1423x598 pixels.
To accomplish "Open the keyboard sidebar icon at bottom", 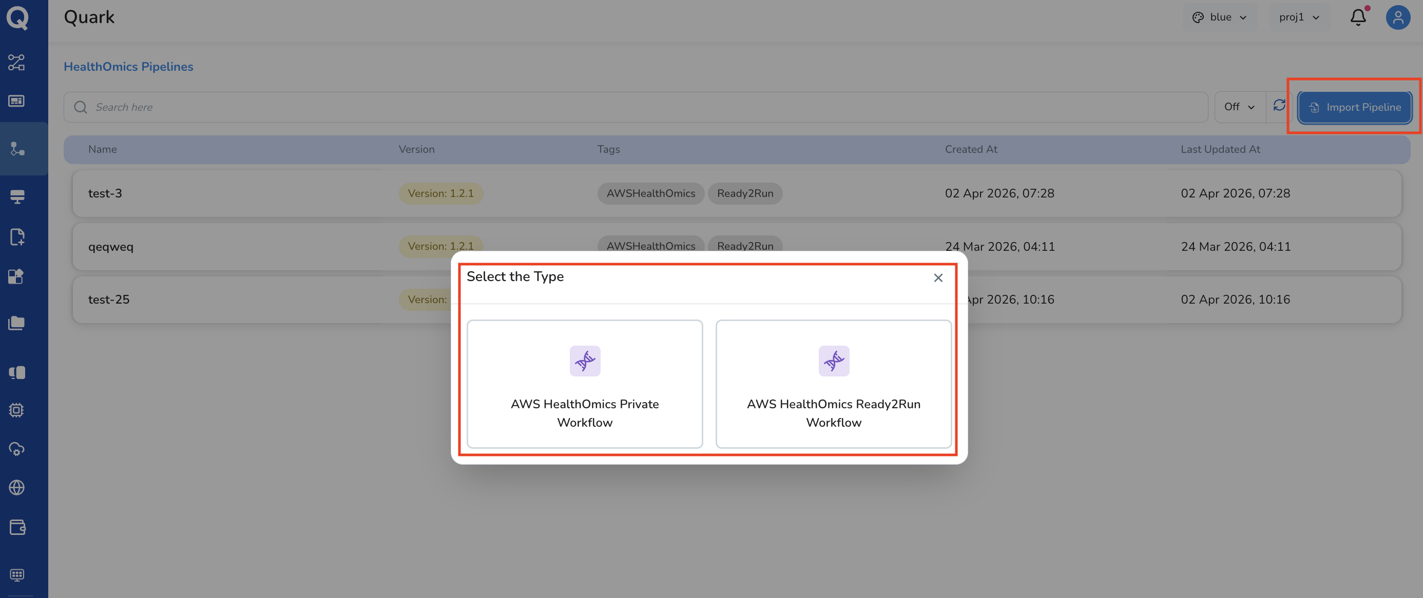I will tap(17, 575).
